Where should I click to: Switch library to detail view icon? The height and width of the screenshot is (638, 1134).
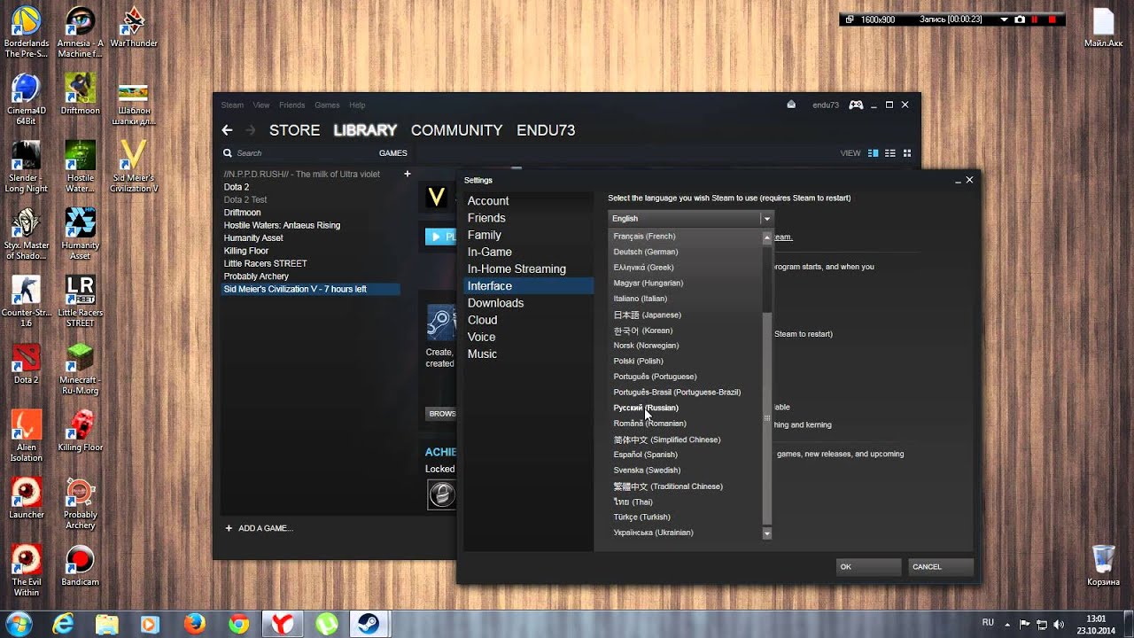(x=874, y=153)
